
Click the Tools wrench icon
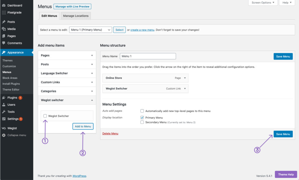pyautogui.click(x=4, y=112)
